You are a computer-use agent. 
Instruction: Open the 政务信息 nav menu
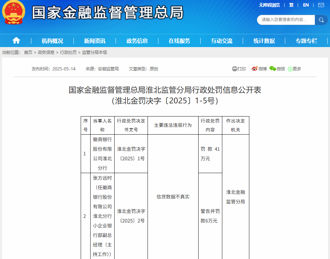coord(137,41)
